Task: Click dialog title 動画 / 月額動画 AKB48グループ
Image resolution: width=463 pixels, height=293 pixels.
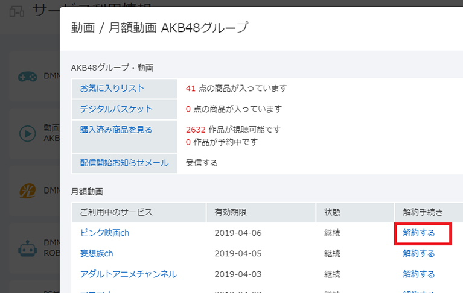Action: (159, 27)
